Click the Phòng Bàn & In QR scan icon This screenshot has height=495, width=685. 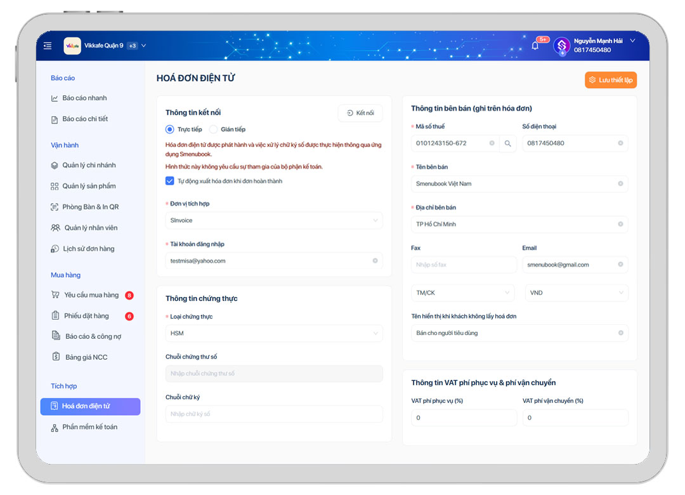point(54,207)
